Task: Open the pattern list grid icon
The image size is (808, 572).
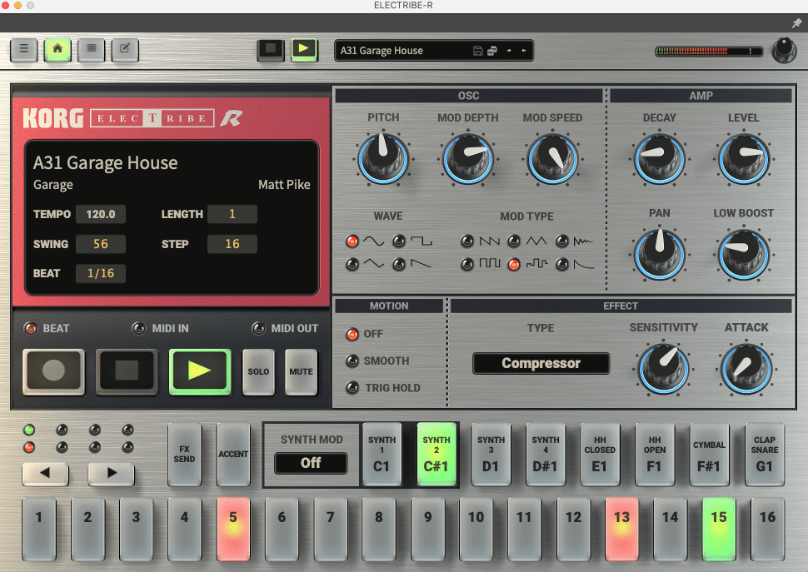Action: 91,50
